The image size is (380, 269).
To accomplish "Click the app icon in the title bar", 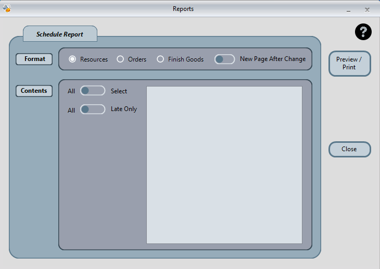I will tap(7, 8).
